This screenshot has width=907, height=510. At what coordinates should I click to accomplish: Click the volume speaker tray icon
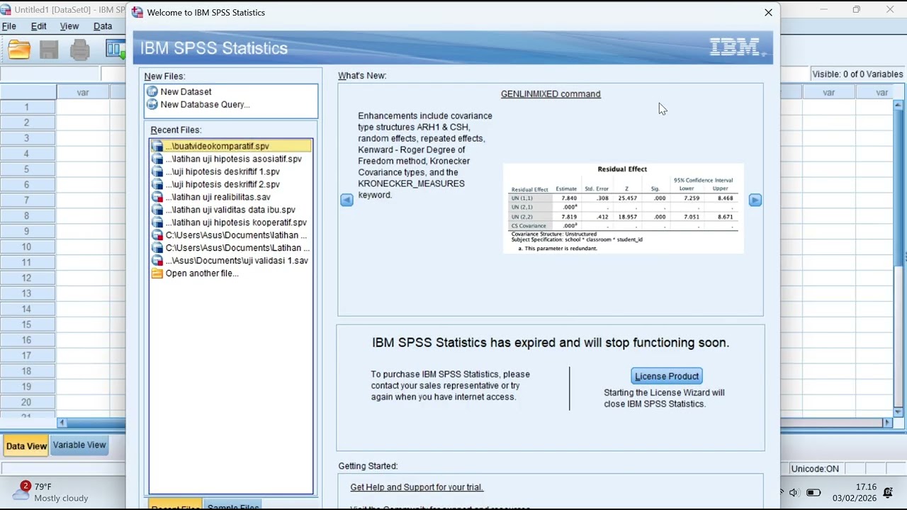click(794, 492)
